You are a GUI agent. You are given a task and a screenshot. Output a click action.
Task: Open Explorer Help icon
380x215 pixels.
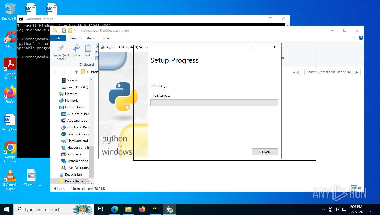[361, 38]
